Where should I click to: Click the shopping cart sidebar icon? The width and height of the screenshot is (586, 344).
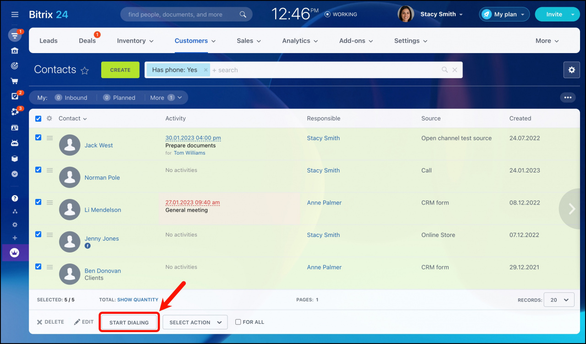click(15, 81)
